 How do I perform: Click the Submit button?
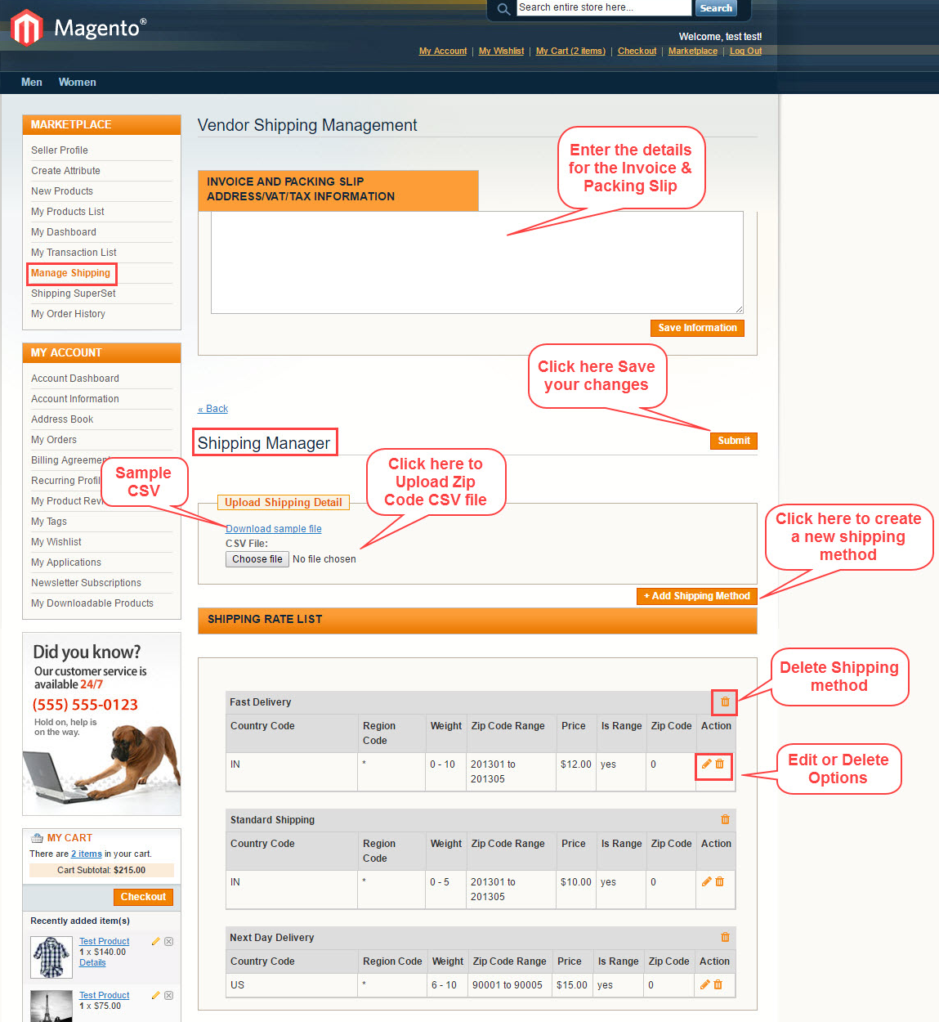point(734,441)
